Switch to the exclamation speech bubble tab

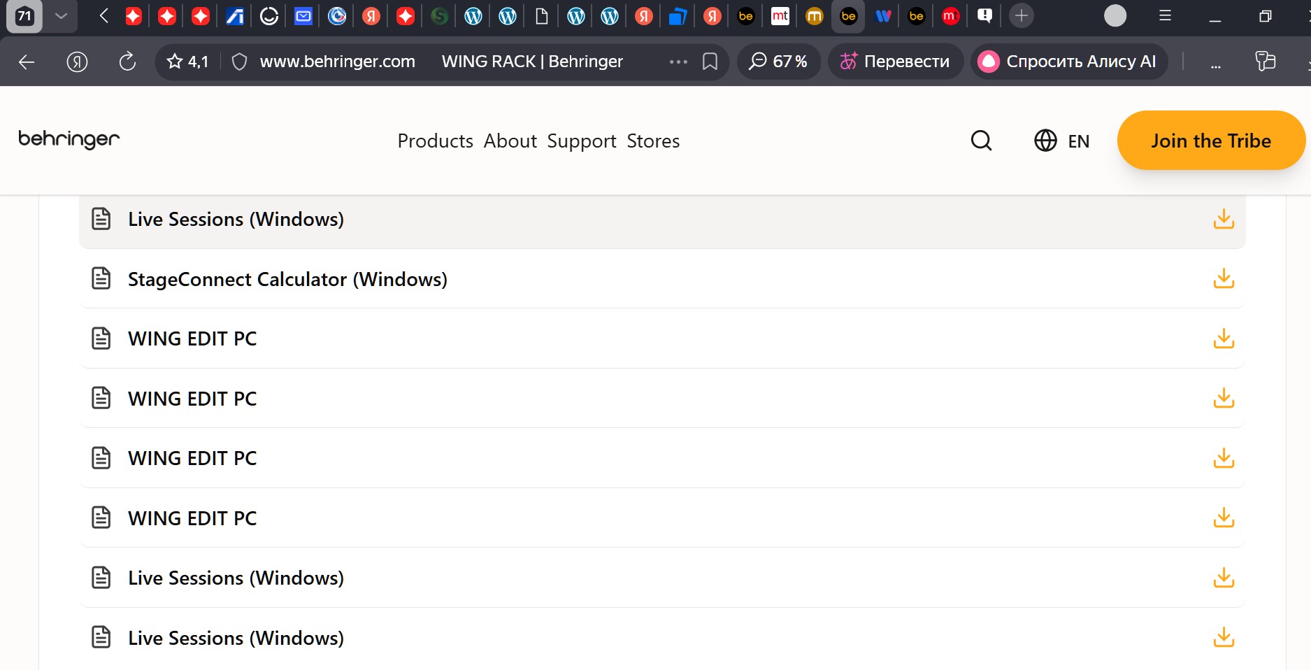click(x=984, y=16)
